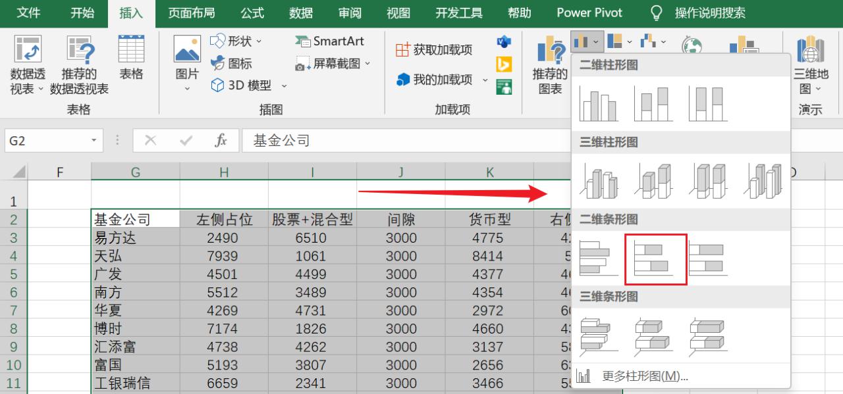Switch to the 页面布局 tab
Viewport: 843px width, 394px height.
[x=192, y=13]
